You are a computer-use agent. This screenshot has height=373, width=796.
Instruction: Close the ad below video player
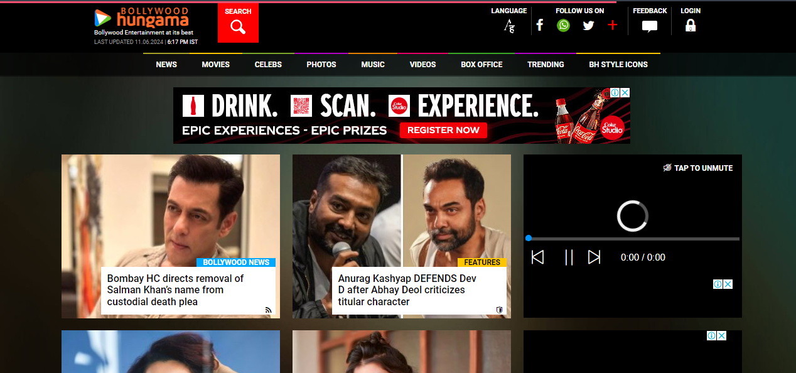(x=728, y=284)
